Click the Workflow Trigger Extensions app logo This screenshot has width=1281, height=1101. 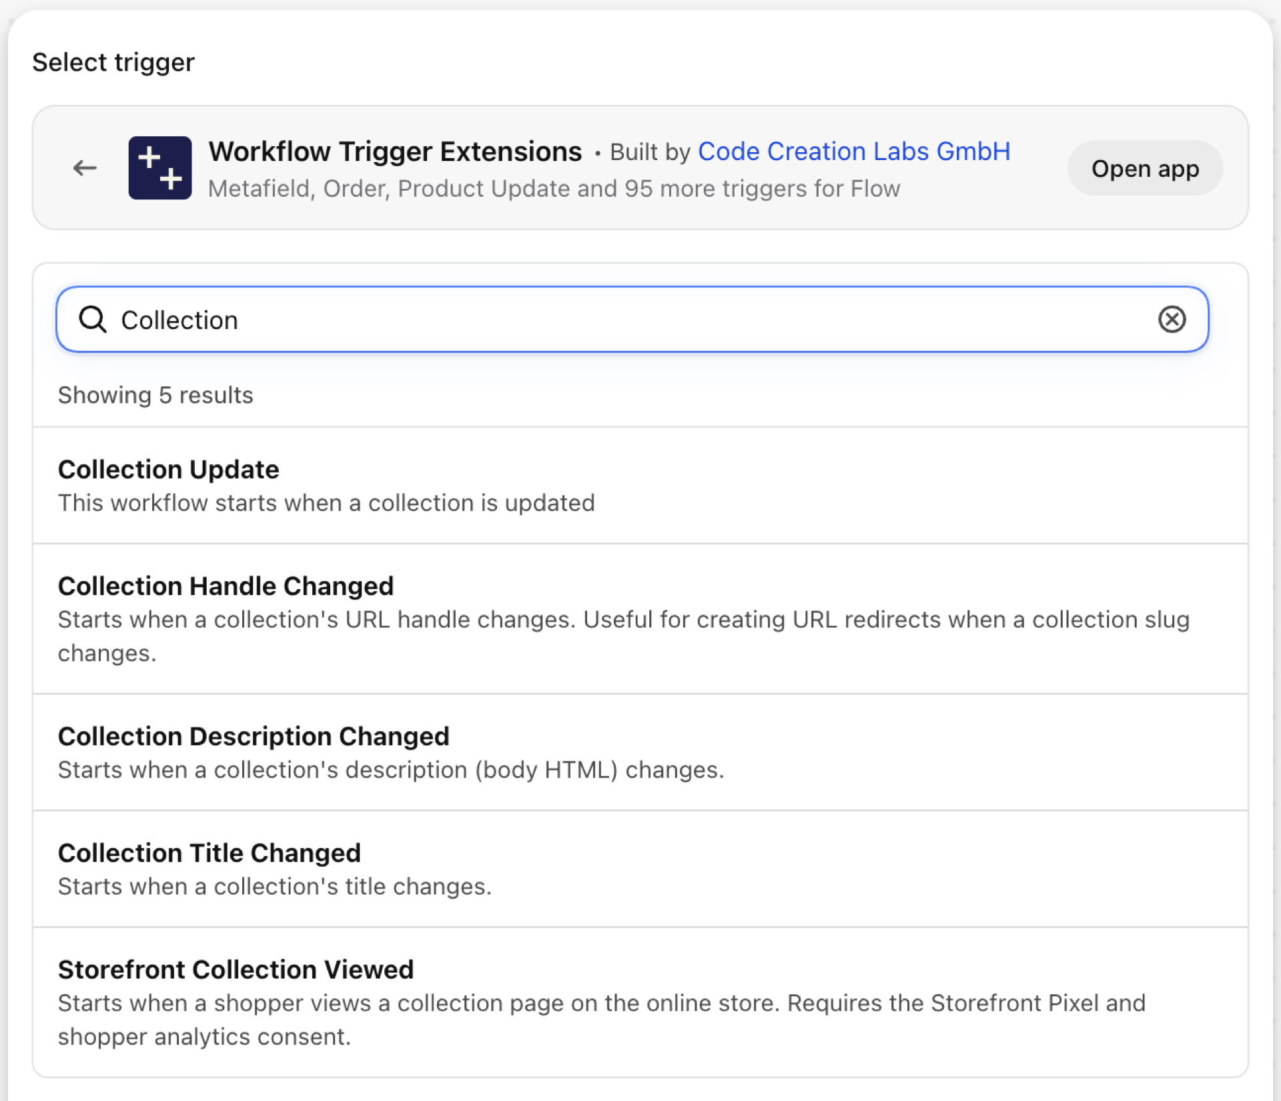pyautogui.click(x=160, y=168)
